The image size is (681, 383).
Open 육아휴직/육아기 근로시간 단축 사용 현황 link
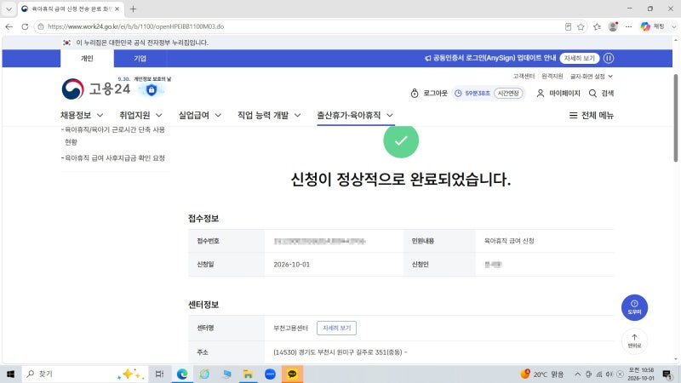tap(115, 135)
